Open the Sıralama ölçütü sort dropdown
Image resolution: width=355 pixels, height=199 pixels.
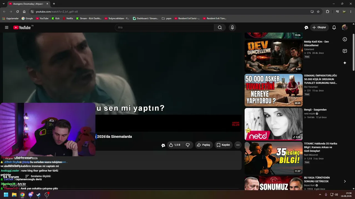click(x=38, y=176)
